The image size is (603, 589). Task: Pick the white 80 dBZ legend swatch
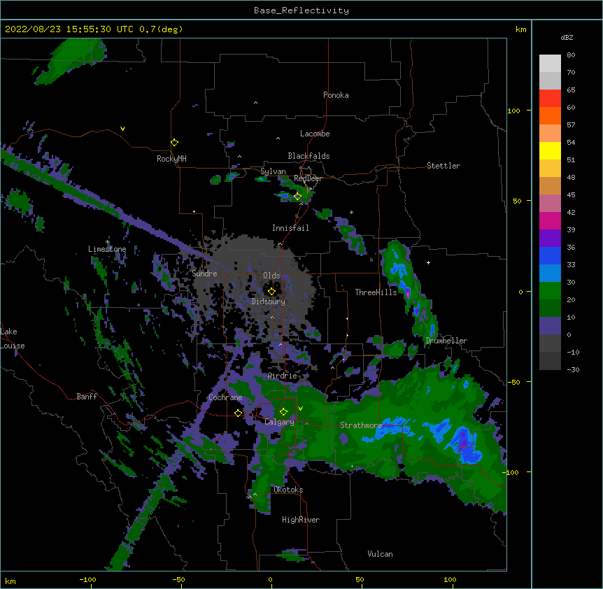[x=550, y=64]
